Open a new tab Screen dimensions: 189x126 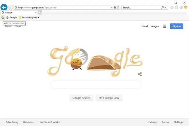tap(40, 13)
